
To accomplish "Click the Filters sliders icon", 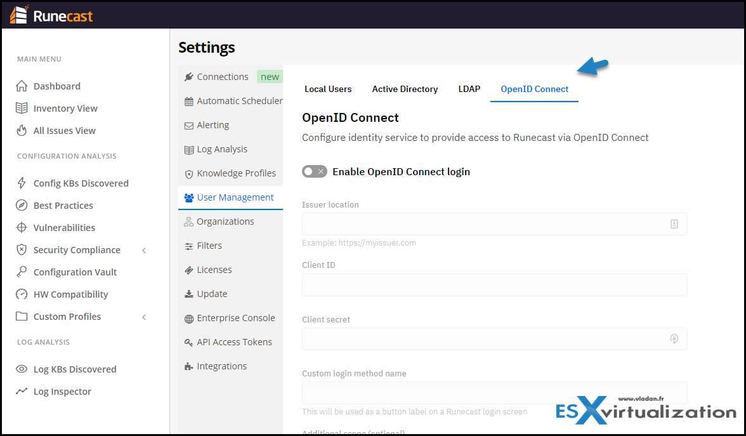I will [189, 246].
